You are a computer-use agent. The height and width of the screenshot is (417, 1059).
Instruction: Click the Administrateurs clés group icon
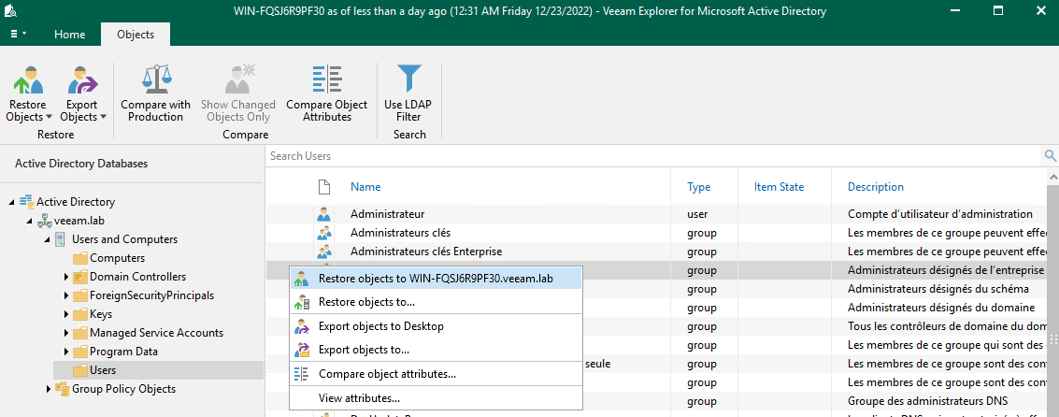click(x=324, y=233)
